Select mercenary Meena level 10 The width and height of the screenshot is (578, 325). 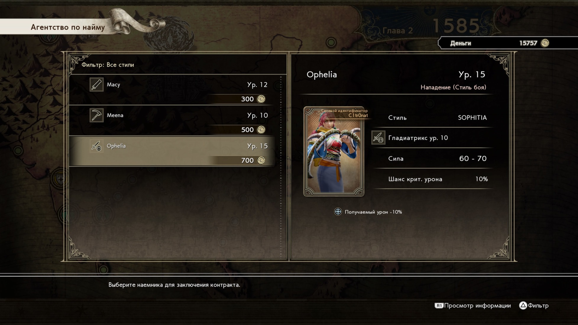tap(172, 121)
